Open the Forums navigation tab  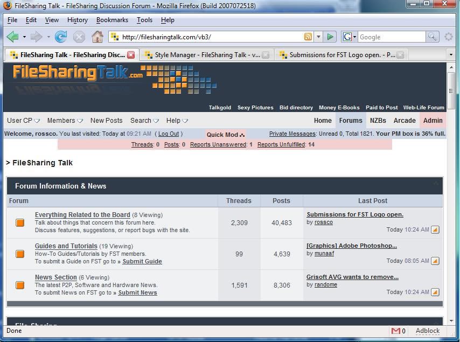(x=351, y=121)
